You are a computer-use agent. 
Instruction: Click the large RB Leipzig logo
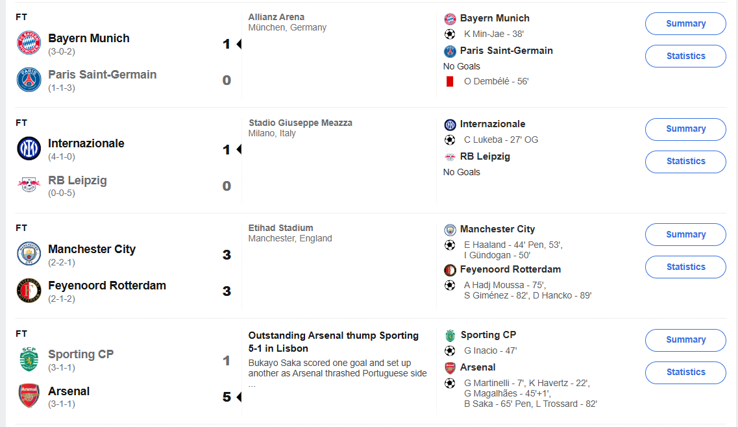(29, 184)
